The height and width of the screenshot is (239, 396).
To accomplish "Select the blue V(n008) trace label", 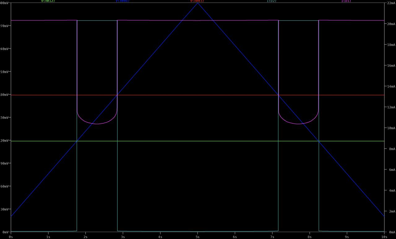I will [x=123, y=1].
